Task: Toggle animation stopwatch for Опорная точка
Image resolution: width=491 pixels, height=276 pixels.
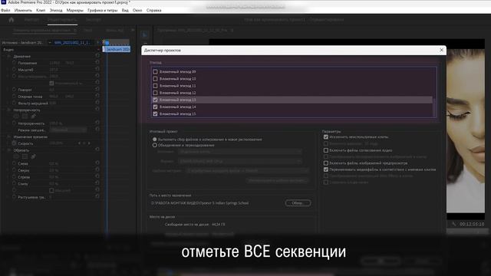Action: coord(14,97)
